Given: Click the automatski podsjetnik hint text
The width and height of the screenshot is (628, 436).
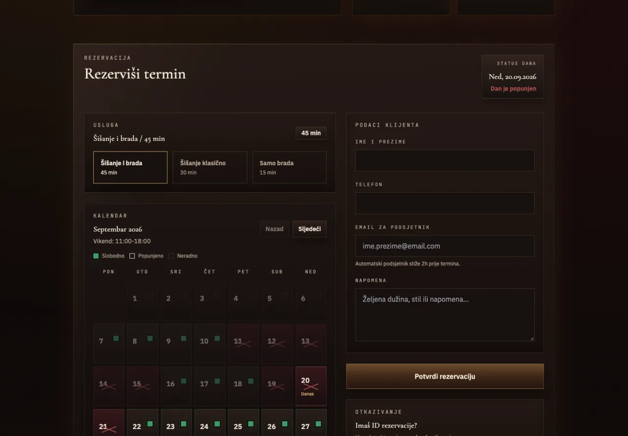Looking at the screenshot, I should pyautogui.click(x=408, y=264).
